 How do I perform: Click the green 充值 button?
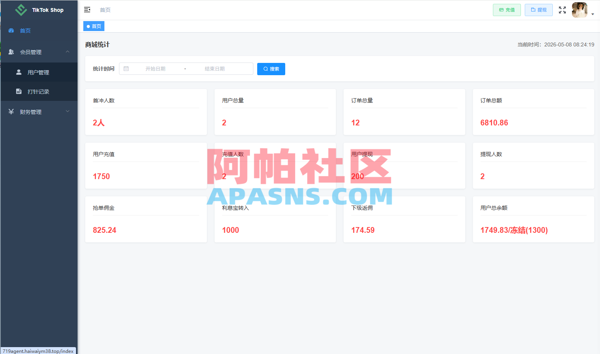click(507, 10)
